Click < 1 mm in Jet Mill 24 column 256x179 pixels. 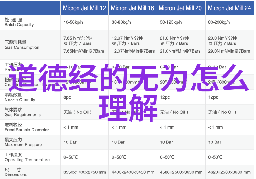tap(216, 127)
